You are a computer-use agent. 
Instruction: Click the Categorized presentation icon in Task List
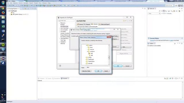pyautogui.click(x=164, y=11)
